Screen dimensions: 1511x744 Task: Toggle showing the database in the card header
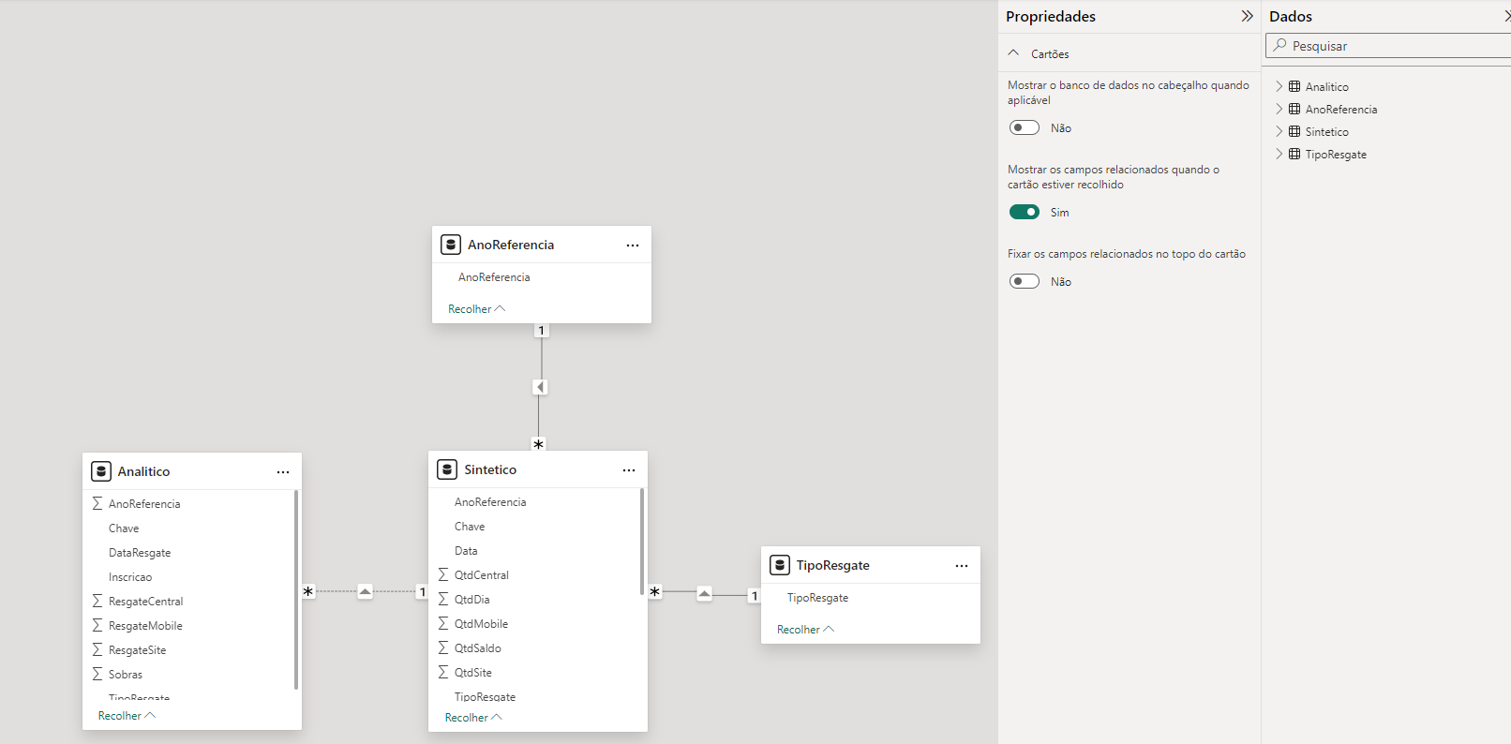pos(1025,127)
